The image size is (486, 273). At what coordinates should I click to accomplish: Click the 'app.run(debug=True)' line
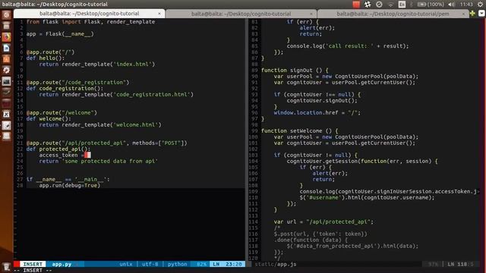tap(69, 185)
